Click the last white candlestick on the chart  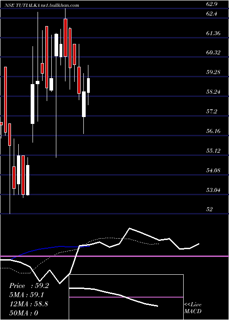click(x=88, y=85)
